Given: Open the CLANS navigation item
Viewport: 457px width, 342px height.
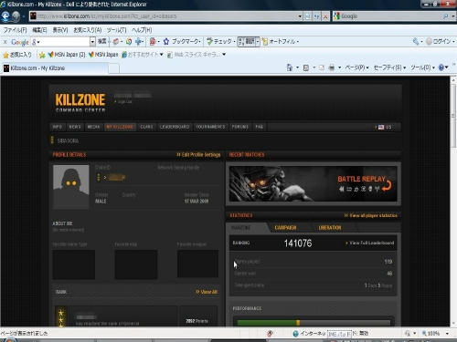Looking at the screenshot, I should pos(146,127).
